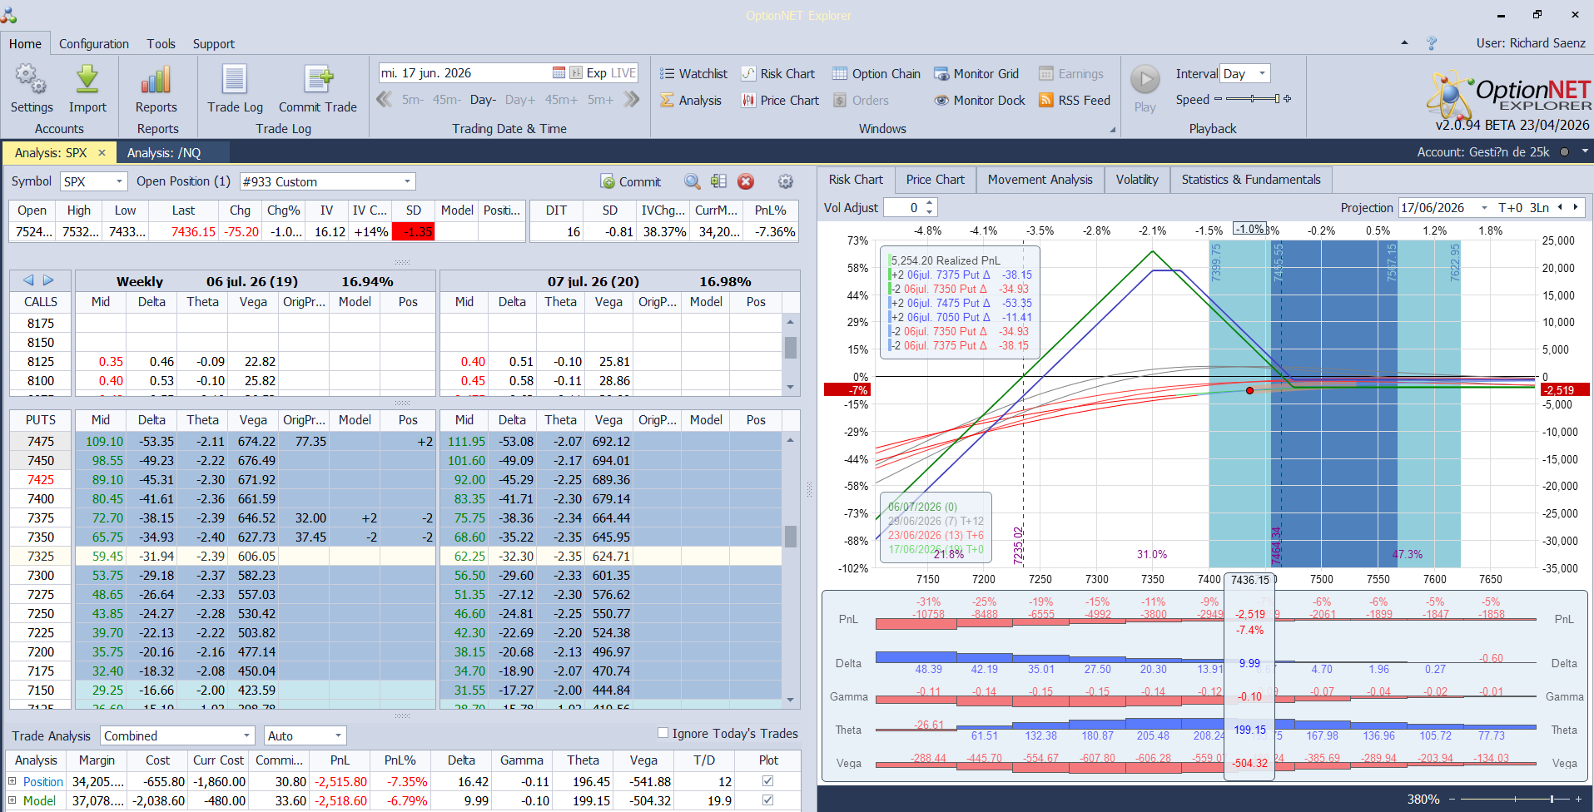1594x812 pixels.
Task: Open the Tools ribbon tab
Action: point(161,44)
